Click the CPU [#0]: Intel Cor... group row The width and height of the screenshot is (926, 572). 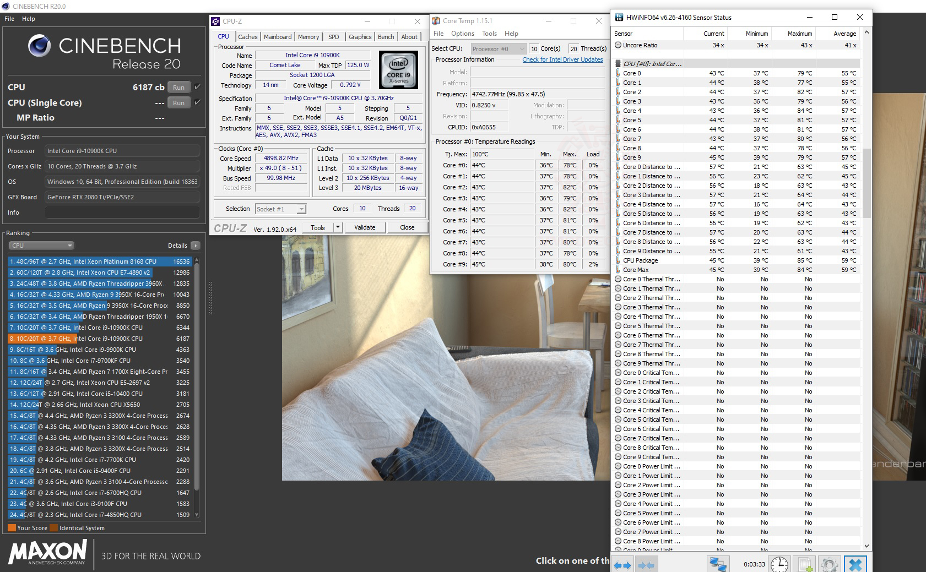click(x=737, y=64)
